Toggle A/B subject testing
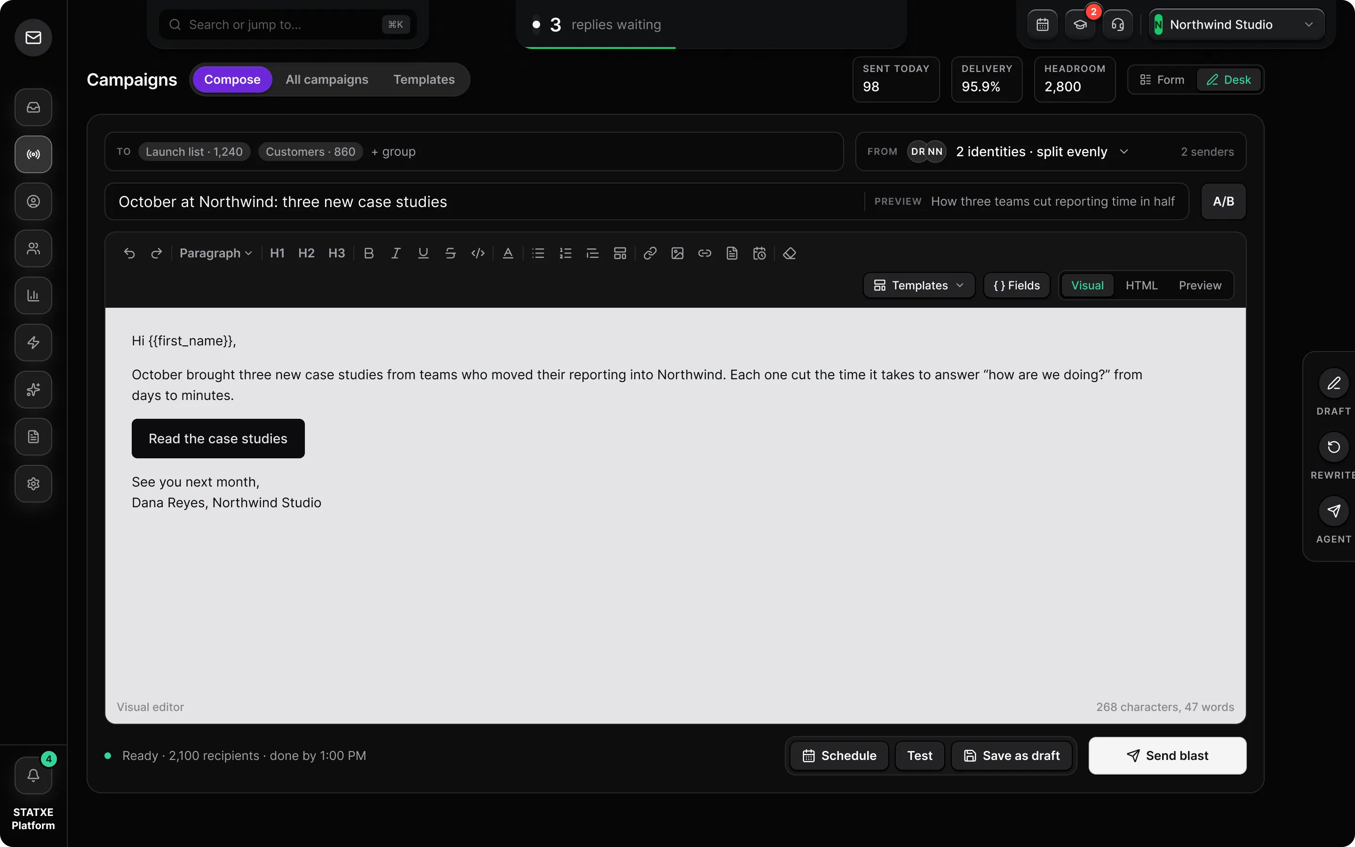The width and height of the screenshot is (1355, 847). click(1223, 202)
